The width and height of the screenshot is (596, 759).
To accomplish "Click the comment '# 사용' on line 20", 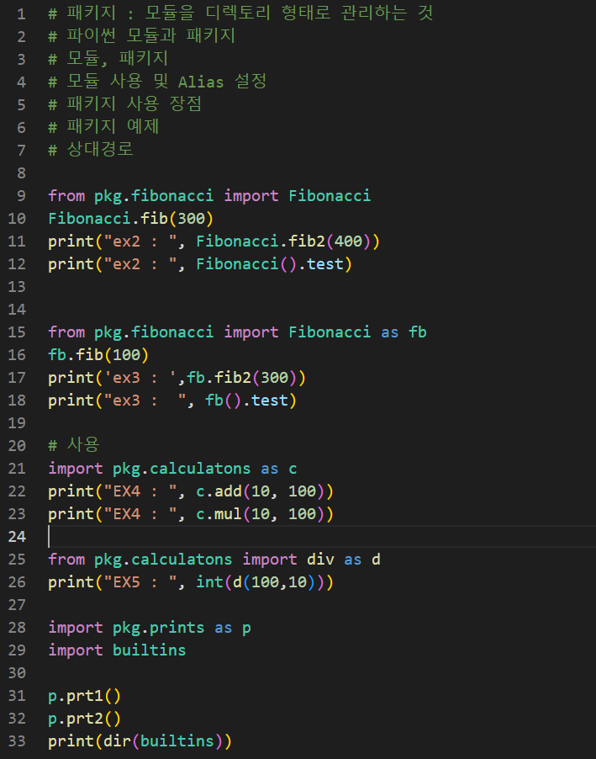I will coord(74,445).
